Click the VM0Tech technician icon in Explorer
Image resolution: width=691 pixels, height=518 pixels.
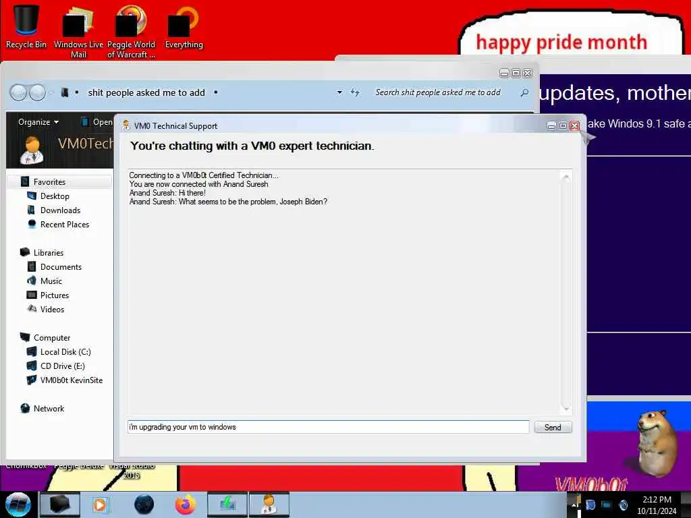32,150
